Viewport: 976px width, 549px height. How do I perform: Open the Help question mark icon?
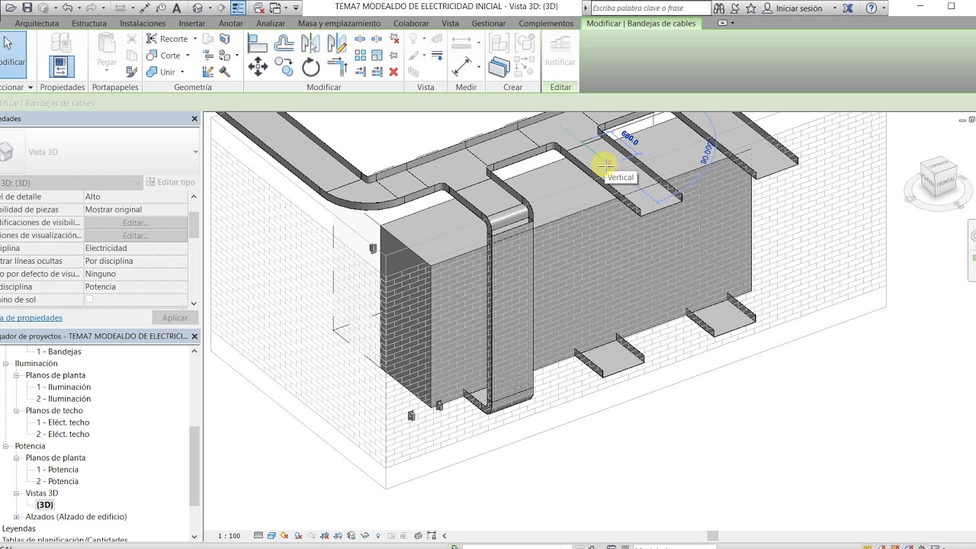[872, 8]
